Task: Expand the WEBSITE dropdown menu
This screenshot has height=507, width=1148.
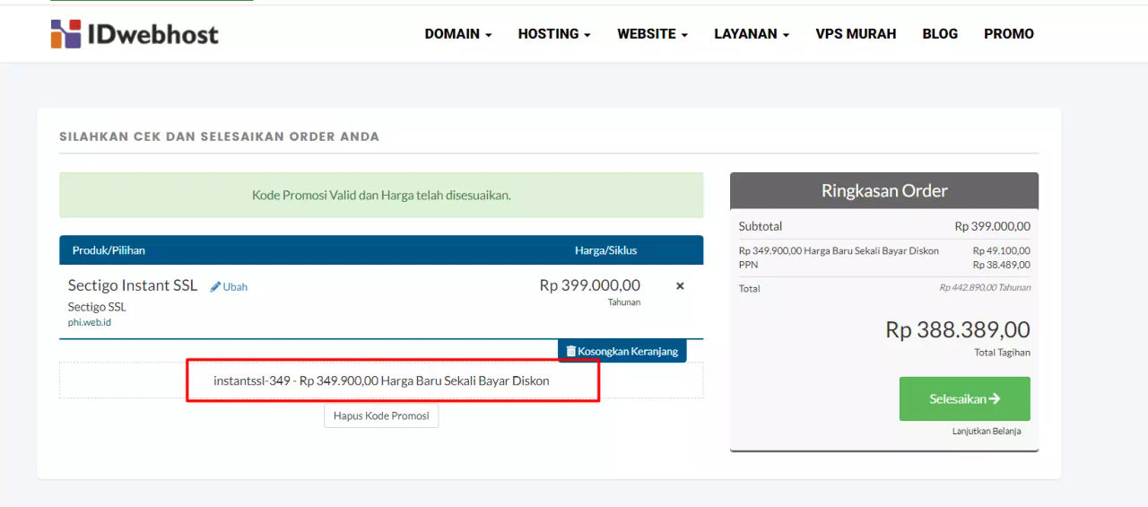Action: [x=652, y=34]
